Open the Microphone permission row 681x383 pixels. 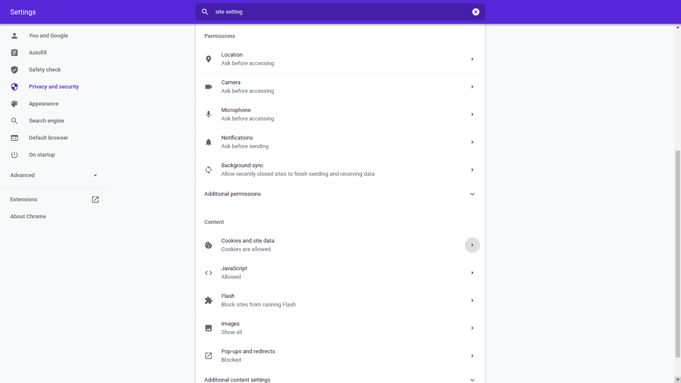point(340,114)
